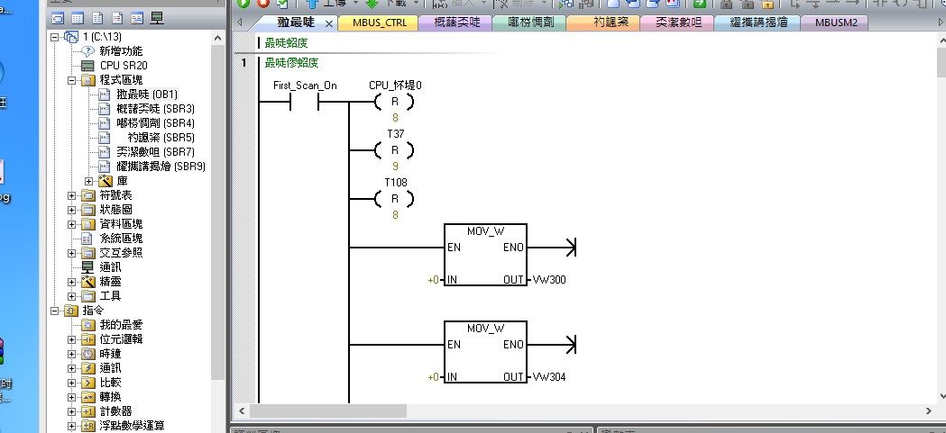The height and width of the screenshot is (433, 946).
Task: Click the 我的最愛 favorites icon
Action: click(87, 325)
